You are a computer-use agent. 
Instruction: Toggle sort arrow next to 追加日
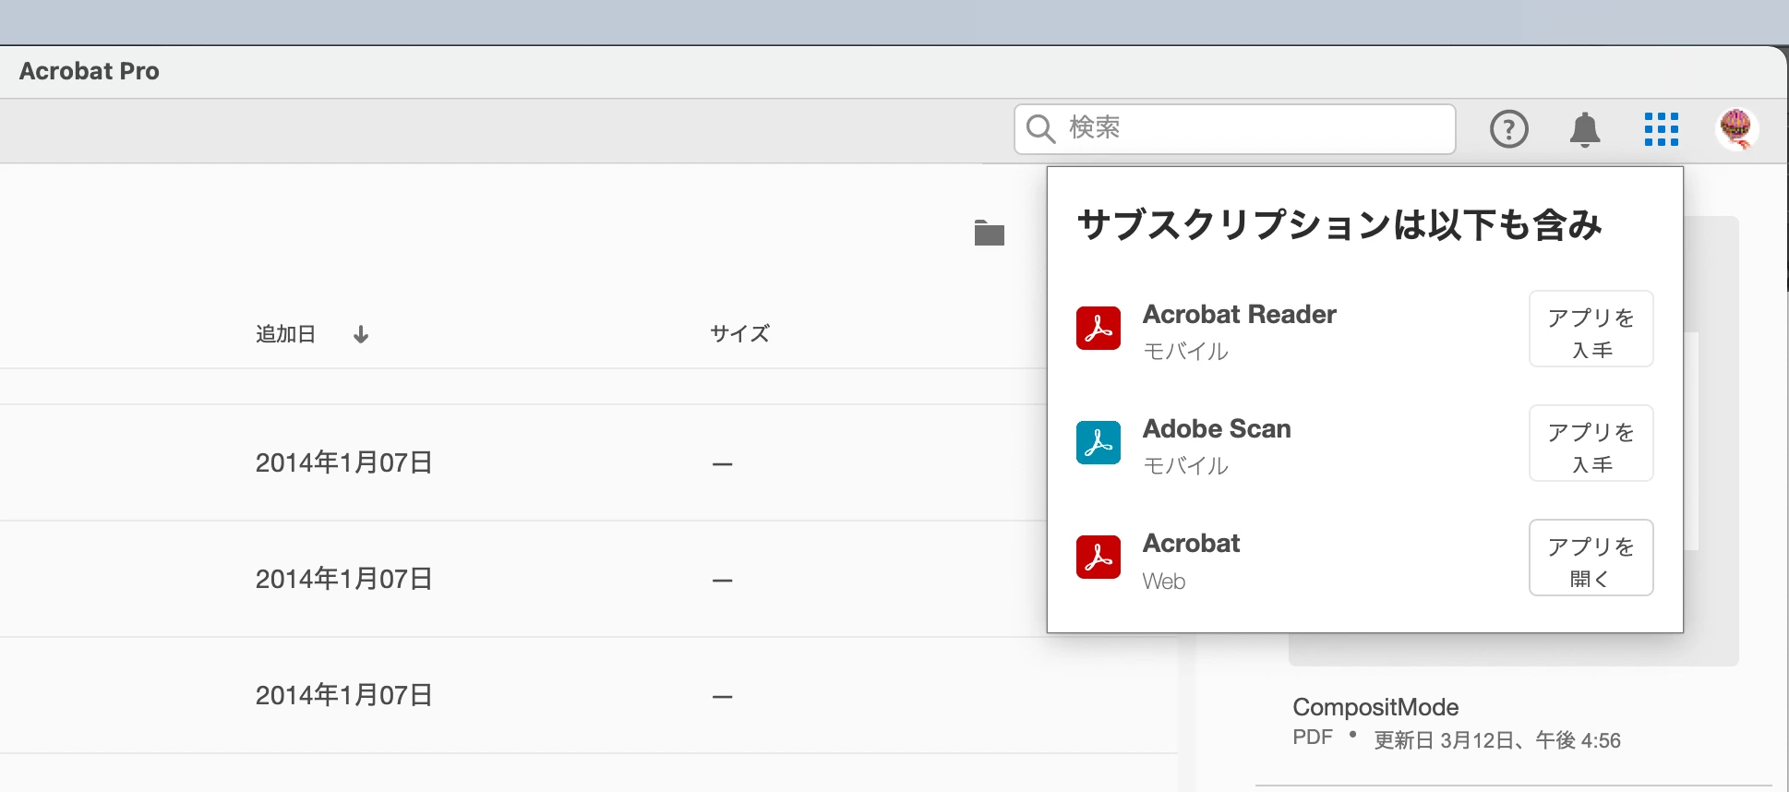[x=361, y=334]
